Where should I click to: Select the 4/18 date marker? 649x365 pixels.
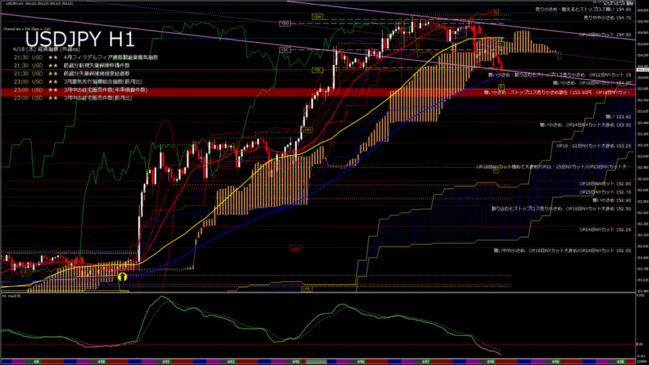click(490, 361)
